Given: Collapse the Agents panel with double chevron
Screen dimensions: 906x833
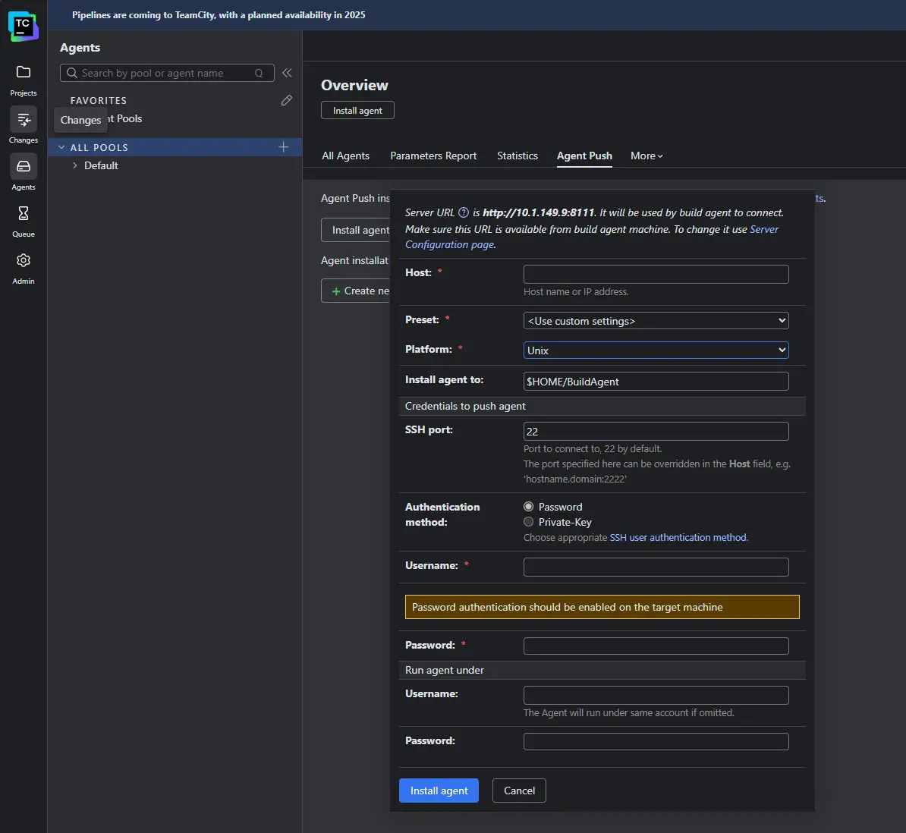Looking at the screenshot, I should (287, 73).
